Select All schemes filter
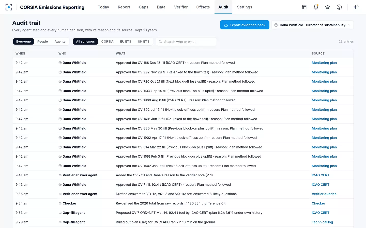Viewport: 366px width, 228px height. [85, 42]
